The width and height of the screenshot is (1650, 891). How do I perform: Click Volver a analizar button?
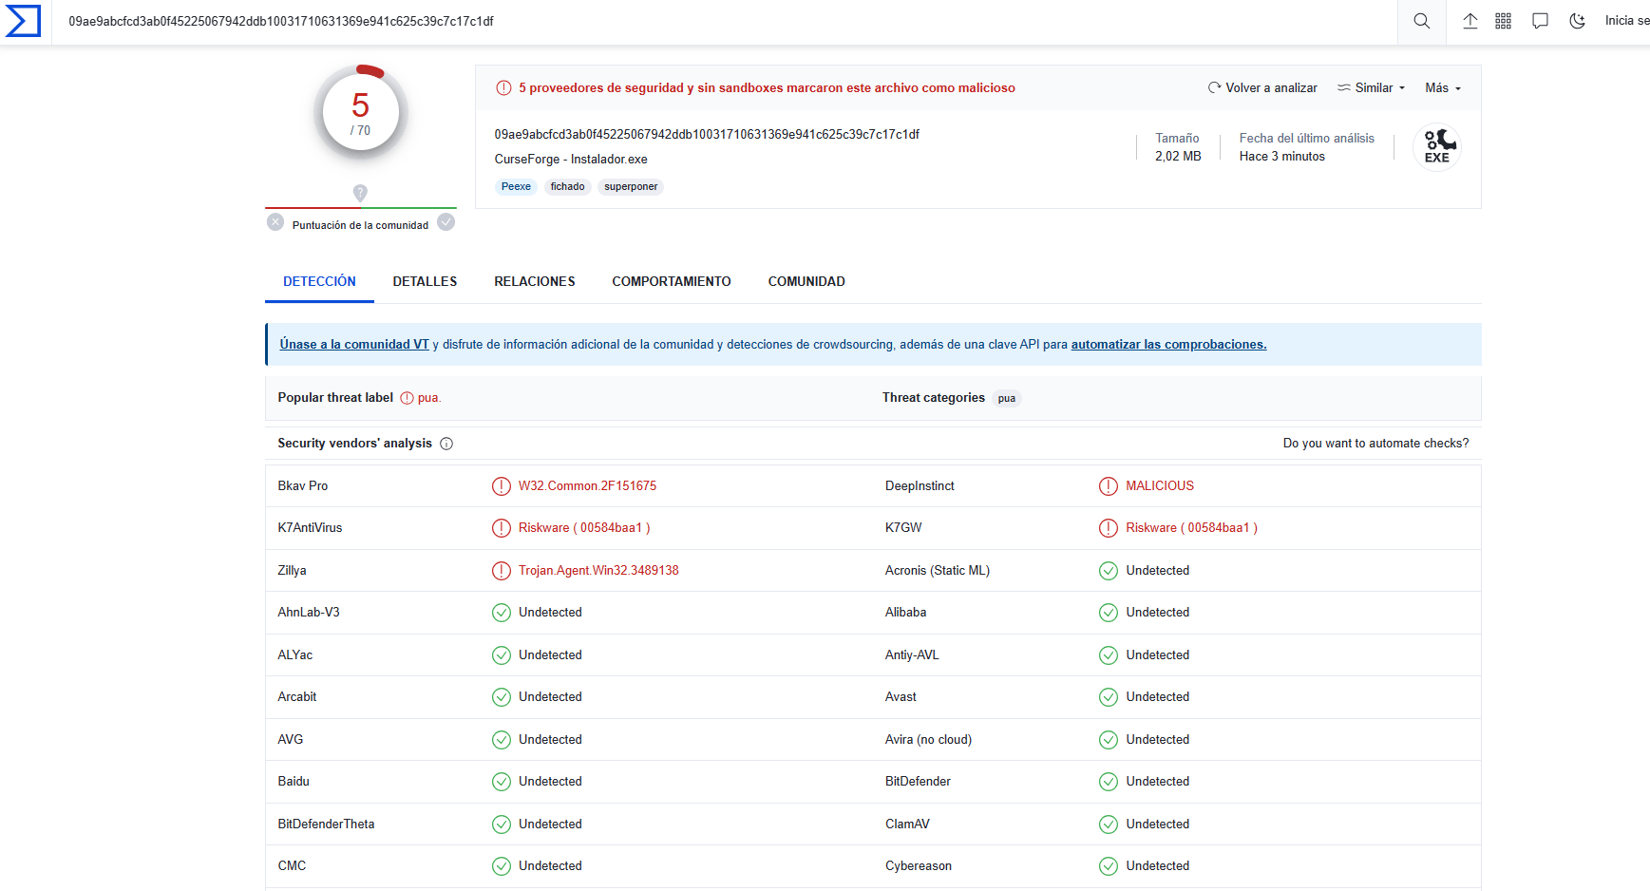(1262, 87)
